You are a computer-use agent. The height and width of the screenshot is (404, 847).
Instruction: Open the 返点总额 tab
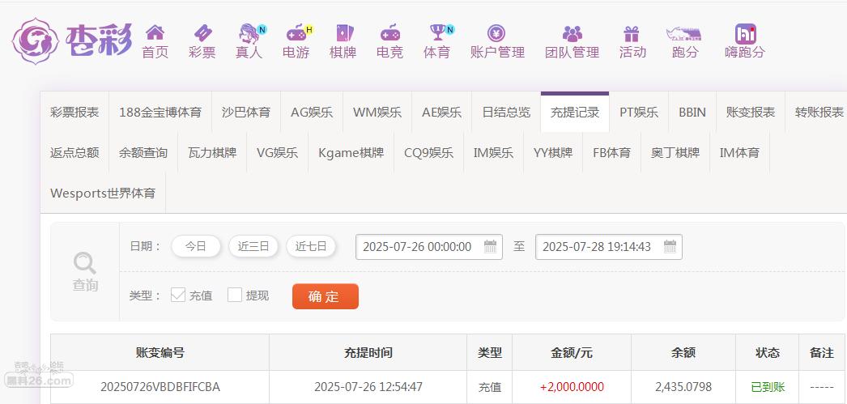point(74,153)
